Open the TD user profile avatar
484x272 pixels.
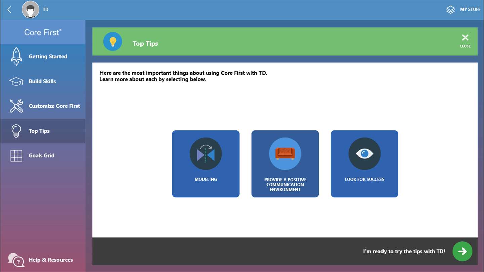click(30, 9)
